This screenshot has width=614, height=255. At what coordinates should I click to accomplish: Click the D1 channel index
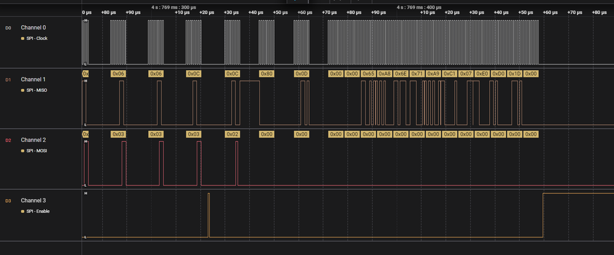pos(8,80)
